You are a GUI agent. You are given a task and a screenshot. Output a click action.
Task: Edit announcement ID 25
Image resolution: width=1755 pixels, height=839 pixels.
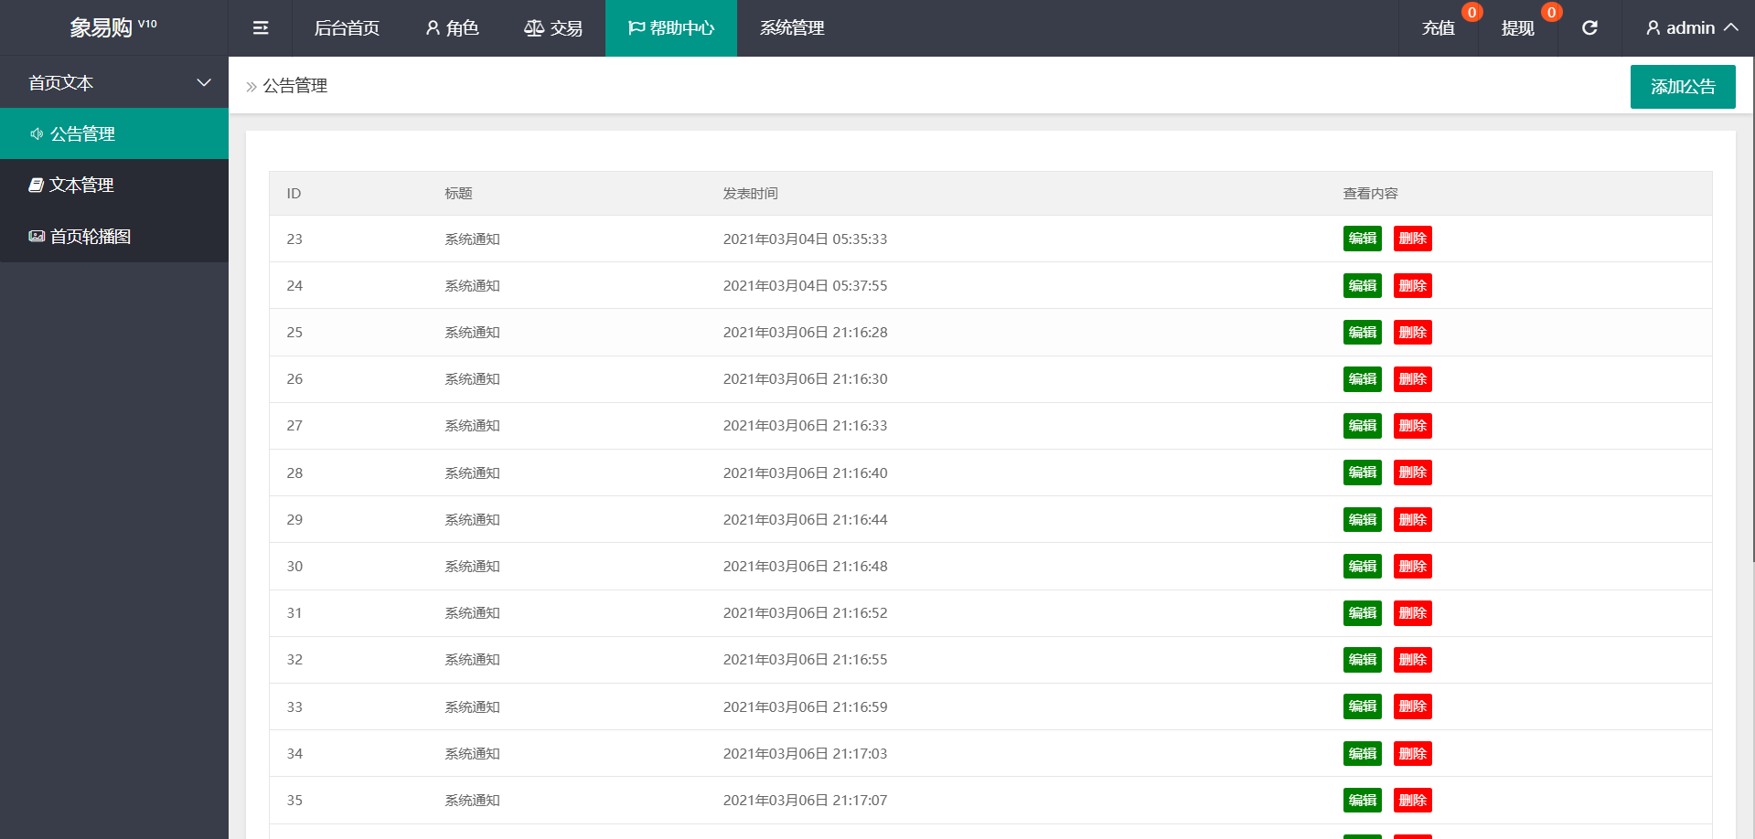coord(1363,332)
